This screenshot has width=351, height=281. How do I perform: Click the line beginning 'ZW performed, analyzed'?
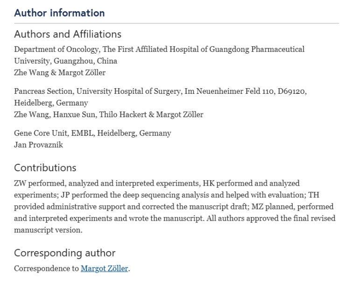(x=157, y=183)
